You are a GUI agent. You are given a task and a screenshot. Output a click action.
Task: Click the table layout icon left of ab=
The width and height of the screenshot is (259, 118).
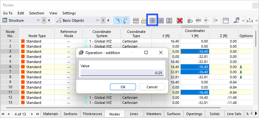click(x=226, y=20)
